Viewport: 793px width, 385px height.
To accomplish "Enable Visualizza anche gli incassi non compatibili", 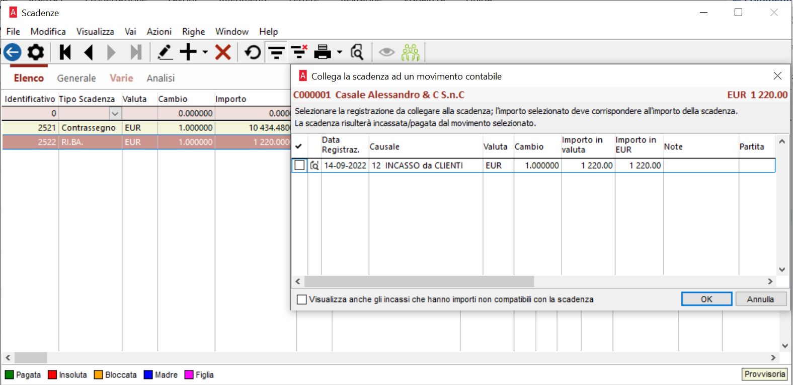I will point(302,299).
